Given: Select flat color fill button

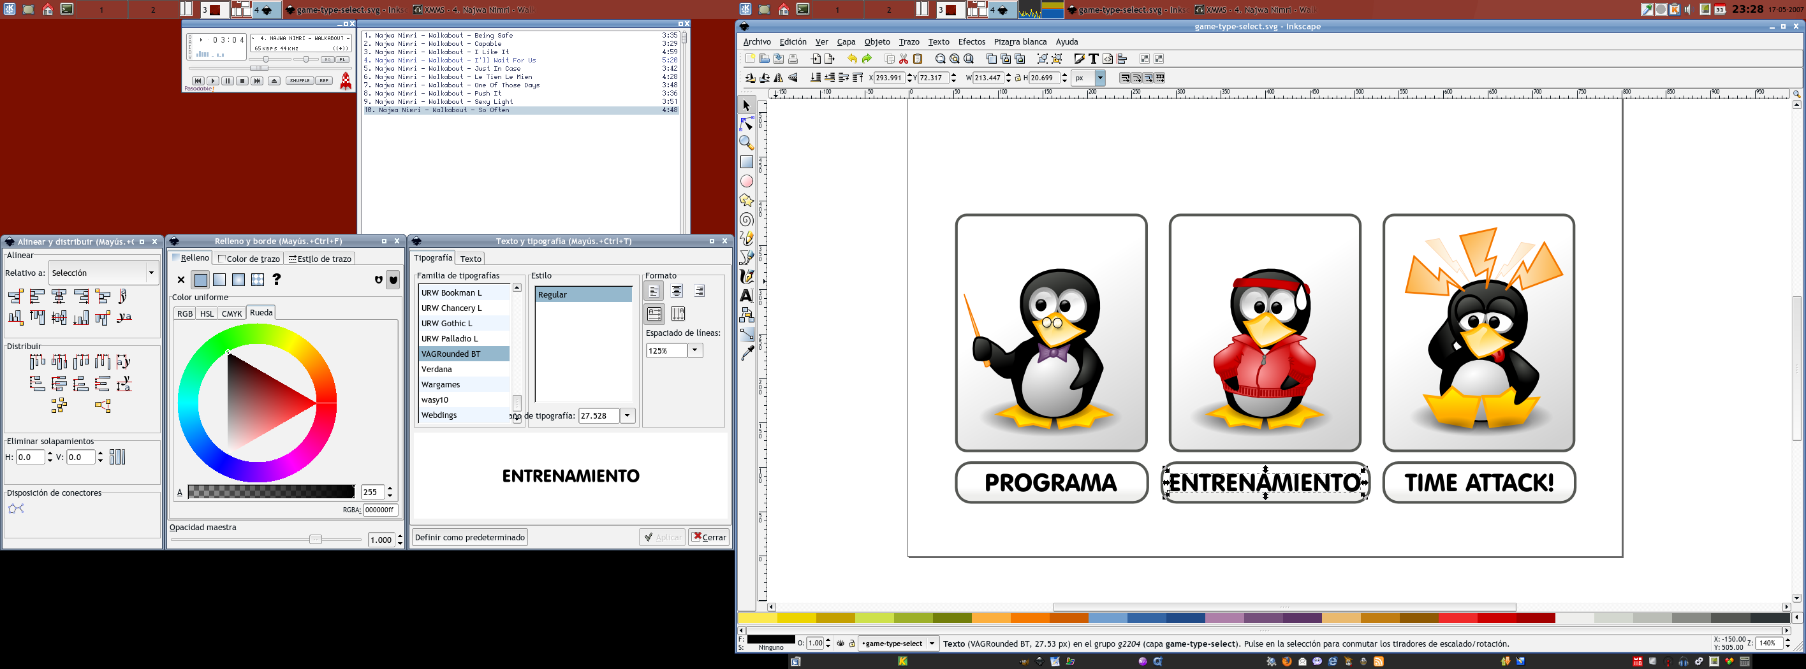Looking at the screenshot, I should coord(200,280).
